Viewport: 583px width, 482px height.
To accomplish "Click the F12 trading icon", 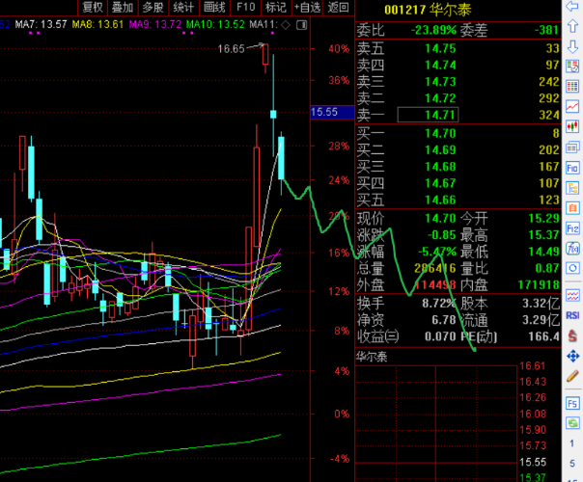I will (x=572, y=228).
